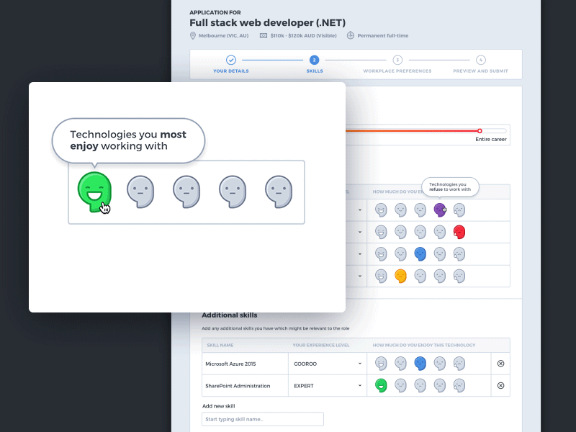
Task: Rate Microsoft Azure 2015 with smiling face
Action: click(x=400, y=364)
